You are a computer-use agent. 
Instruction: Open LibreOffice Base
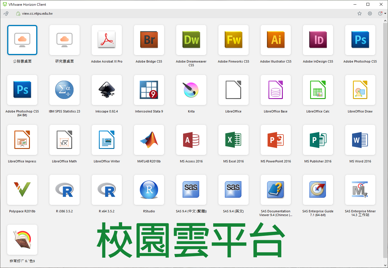point(276,90)
